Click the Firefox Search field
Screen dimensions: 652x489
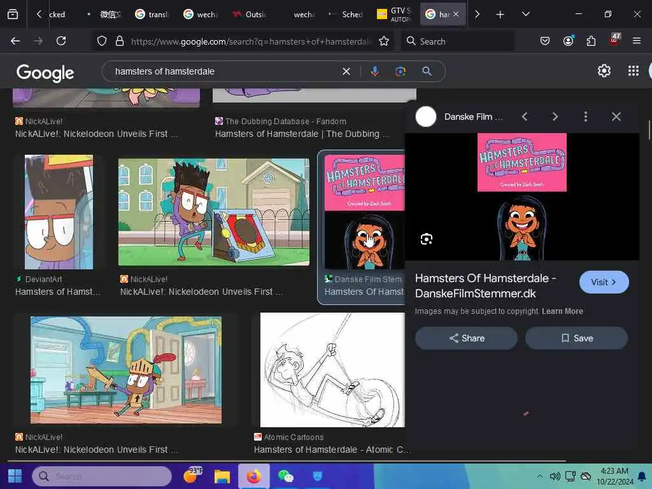pos(457,41)
